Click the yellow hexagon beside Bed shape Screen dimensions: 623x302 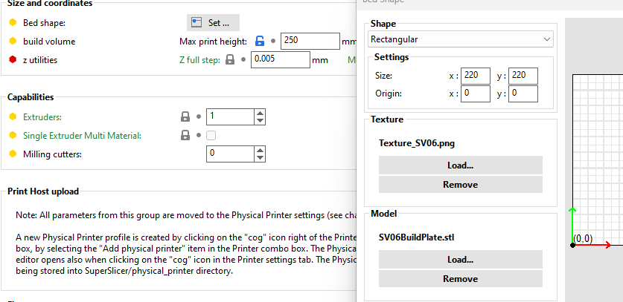pos(13,23)
